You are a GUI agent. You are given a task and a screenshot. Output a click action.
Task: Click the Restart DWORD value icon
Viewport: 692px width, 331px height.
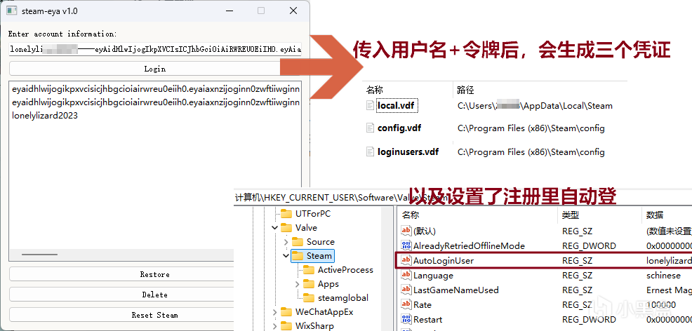click(406, 320)
